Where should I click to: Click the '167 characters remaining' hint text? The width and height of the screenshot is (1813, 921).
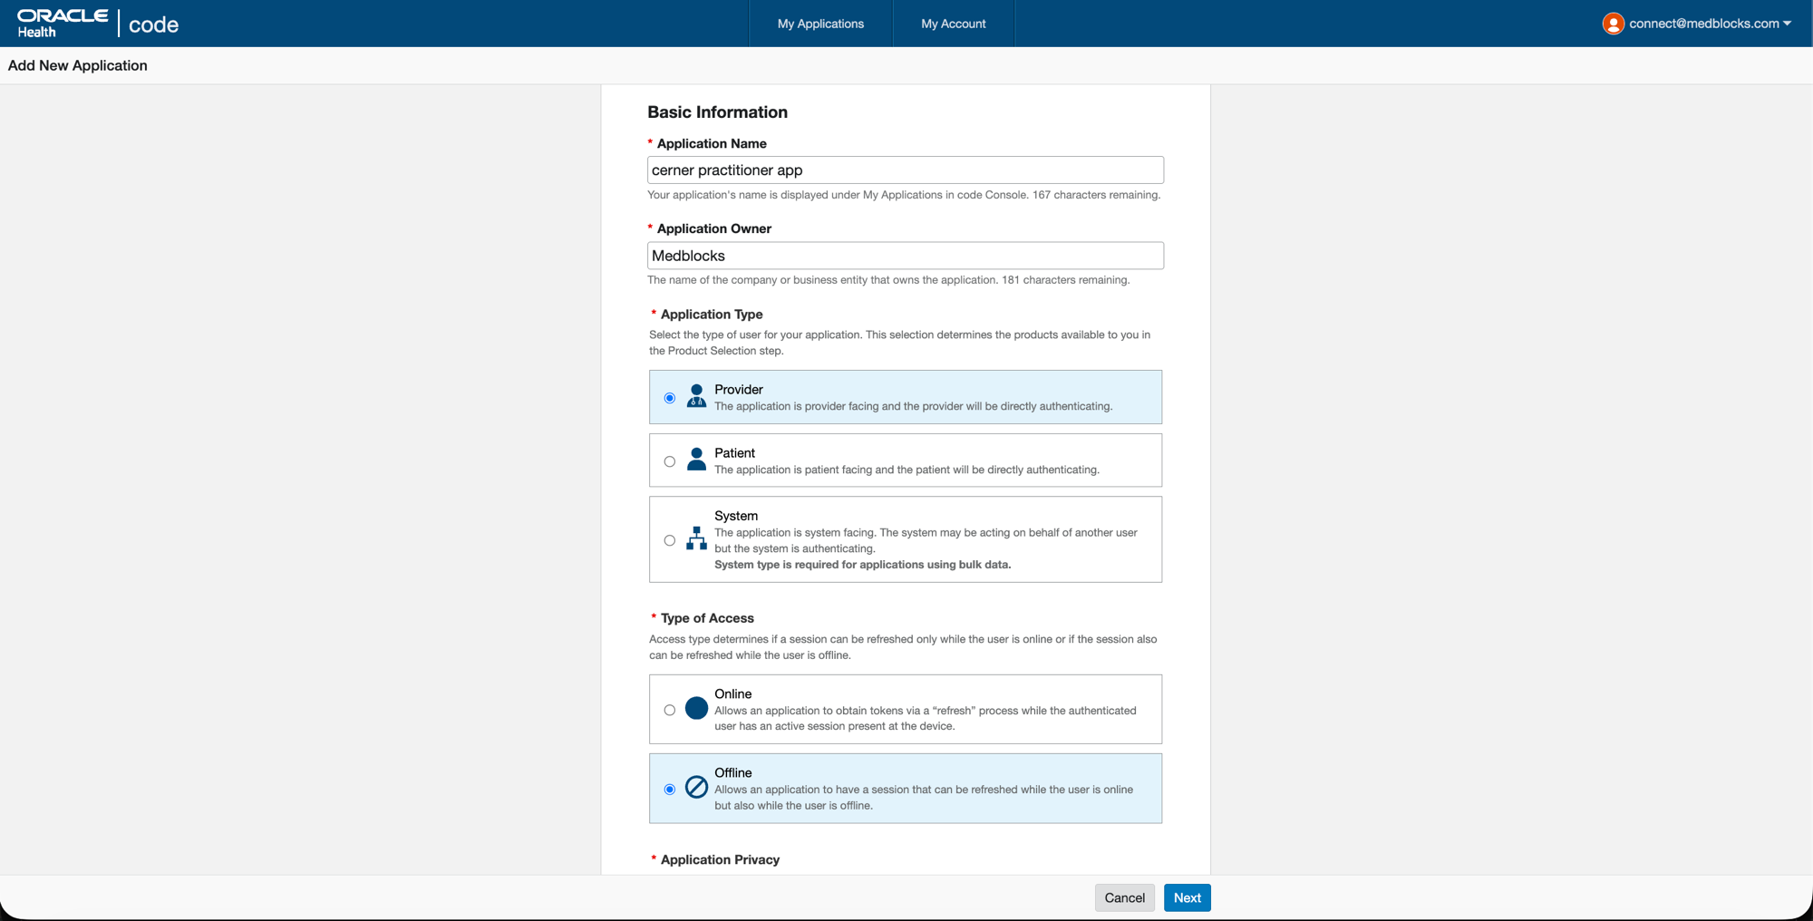[1096, 195]
